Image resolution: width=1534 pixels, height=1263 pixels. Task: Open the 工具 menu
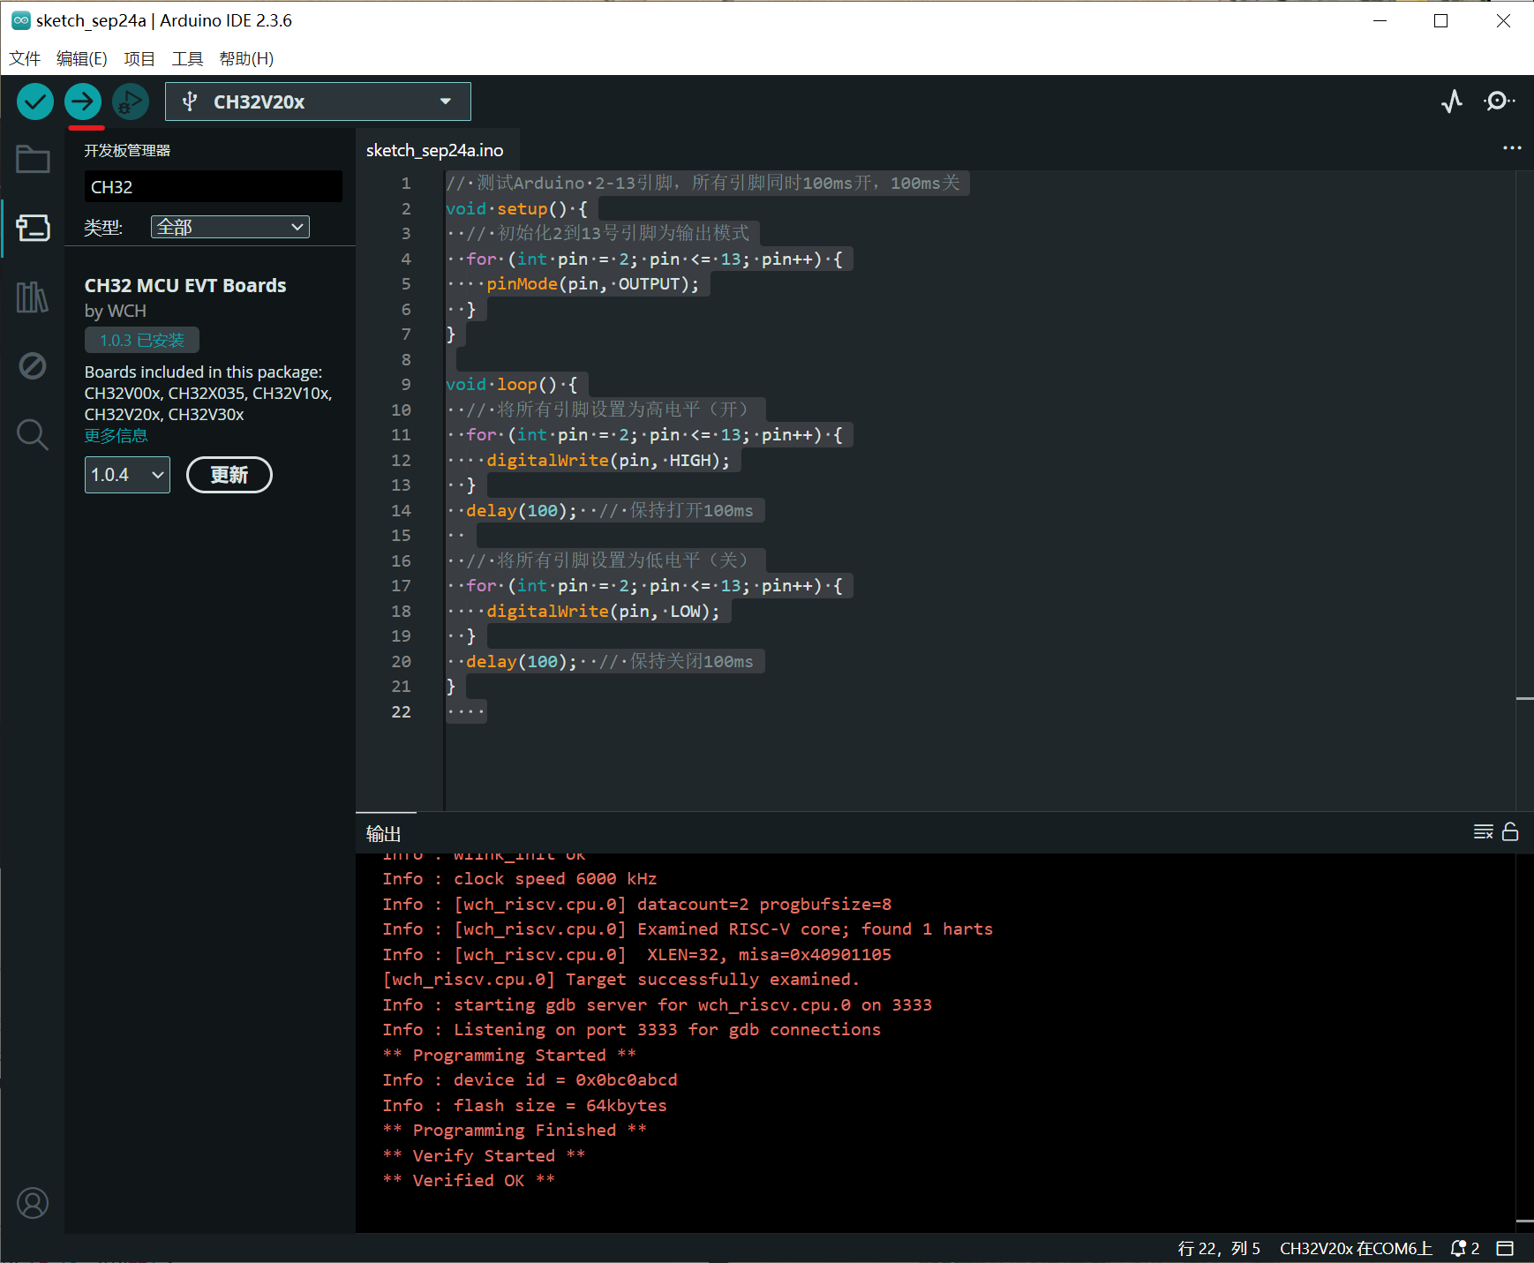pos(187,58)
